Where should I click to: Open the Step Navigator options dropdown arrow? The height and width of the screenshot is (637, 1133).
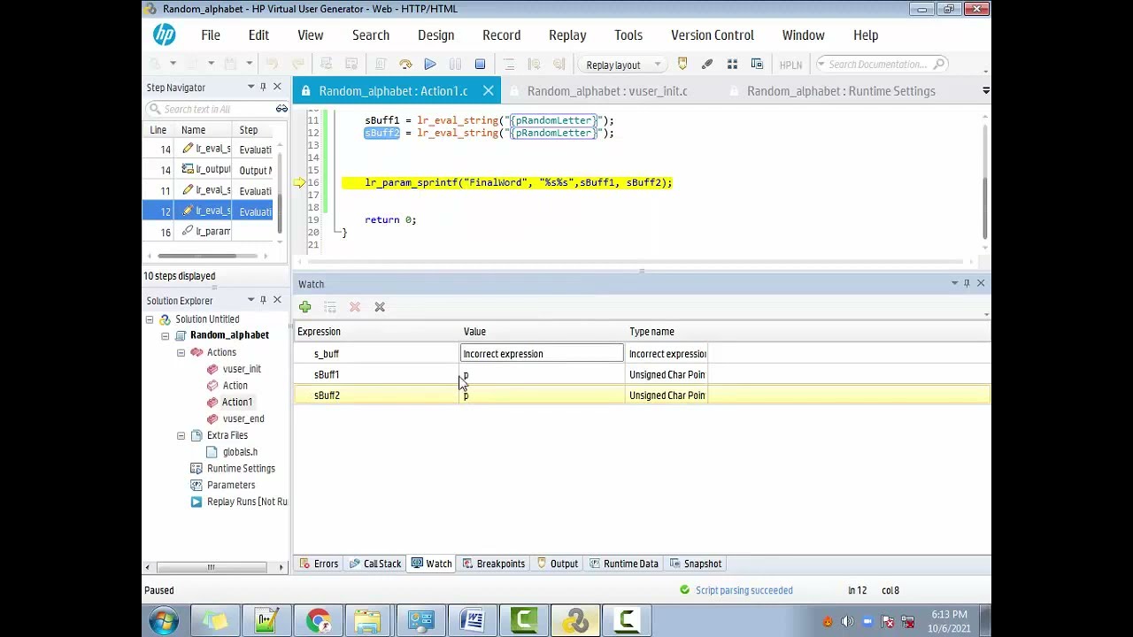click(x=250, y=87)
